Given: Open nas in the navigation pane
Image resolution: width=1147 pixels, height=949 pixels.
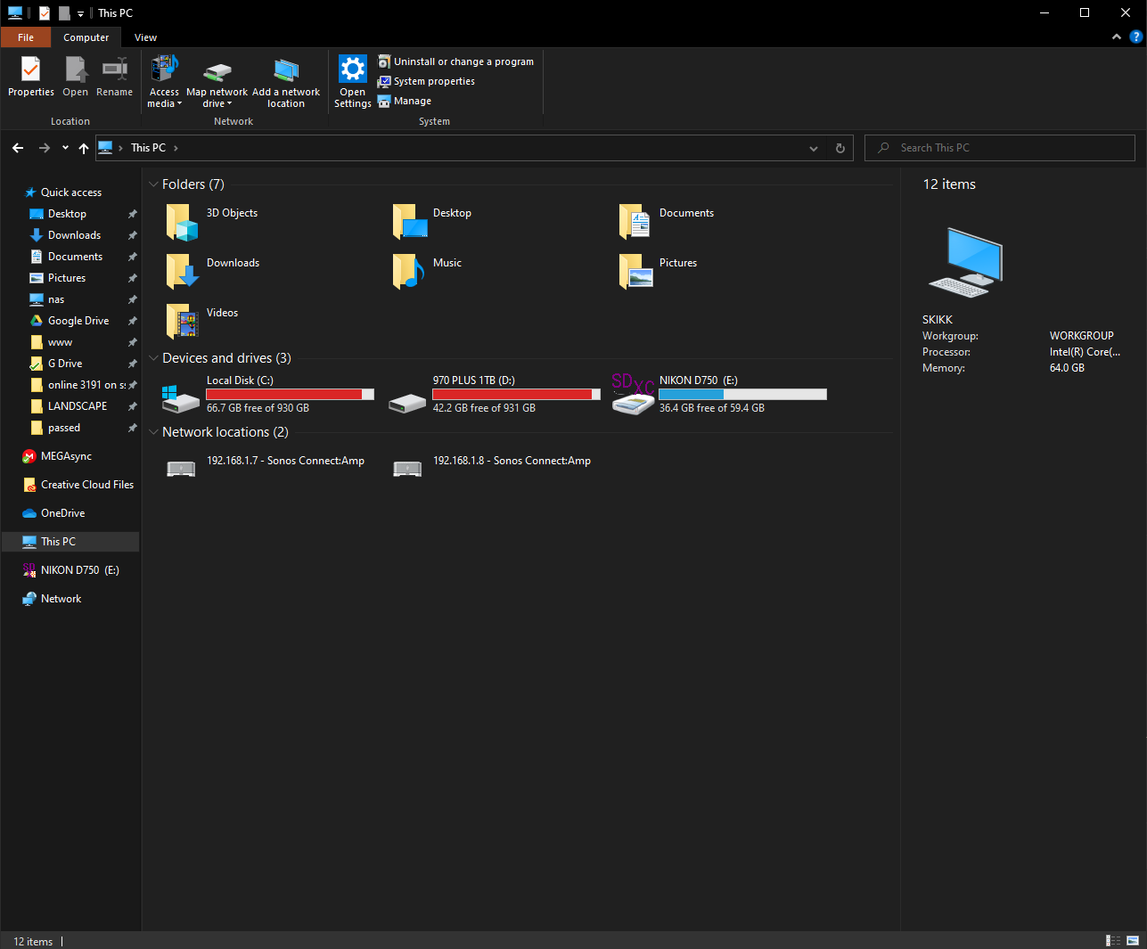Looking at the screenshot, I should (56, 299).
